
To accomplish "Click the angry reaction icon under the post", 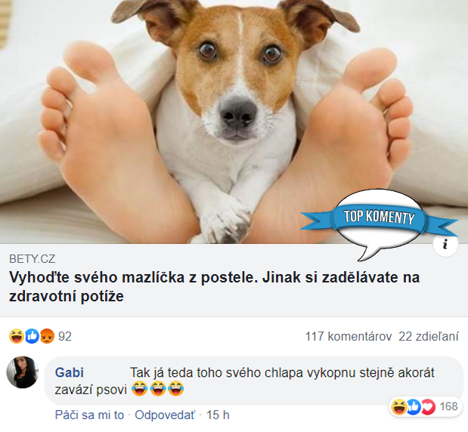I will pos(47,336).
